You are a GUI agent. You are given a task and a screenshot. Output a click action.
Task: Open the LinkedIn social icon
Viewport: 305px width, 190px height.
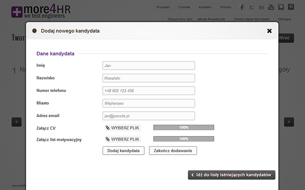[x=261, y=7]
